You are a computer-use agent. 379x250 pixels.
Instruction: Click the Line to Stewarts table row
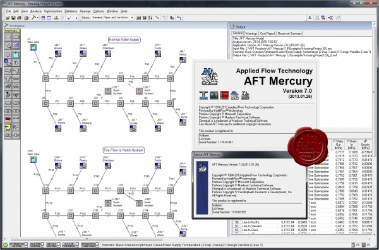[302, 226]
